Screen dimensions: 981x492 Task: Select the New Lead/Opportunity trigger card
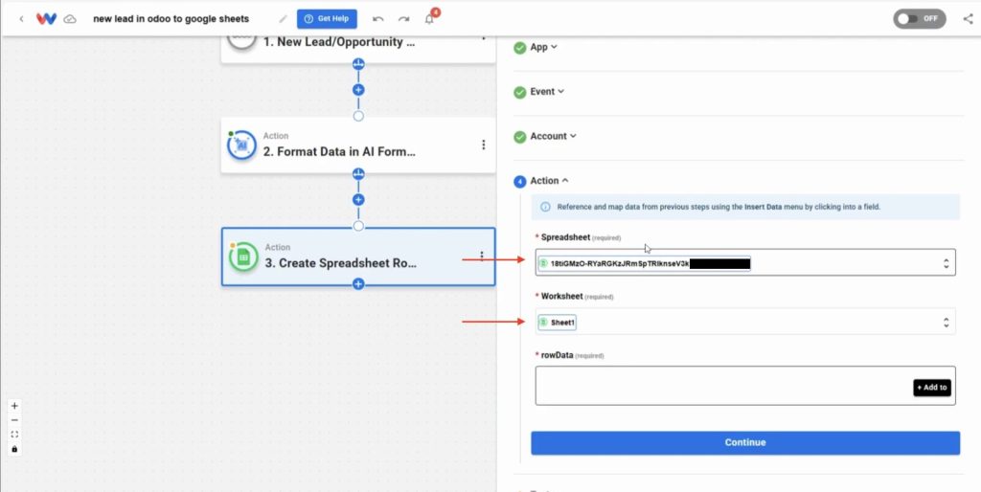358,49
